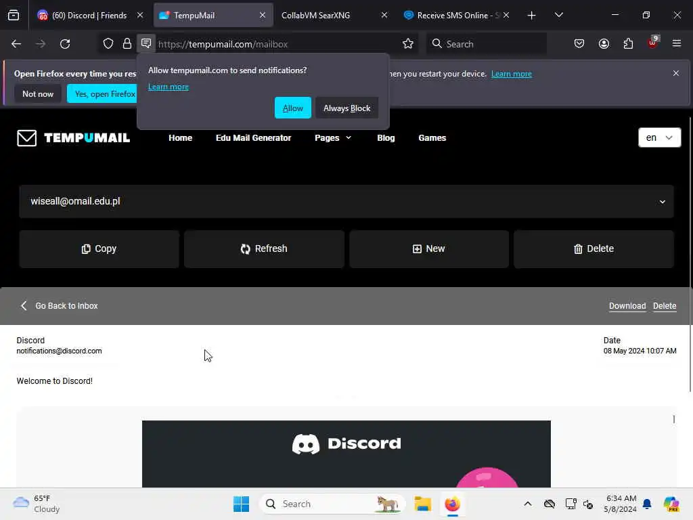Open Copilot preview icon in taskbar
This screenshot has height=520, width=693.
(671, 504)
